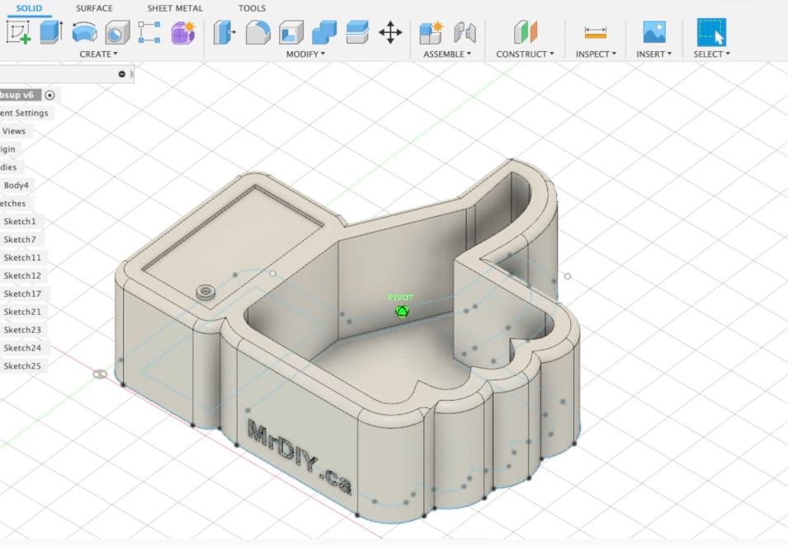Select the Shell tool
Viewport: 788px width, 545px height.
pyautogui.click(x=291, y=33)
